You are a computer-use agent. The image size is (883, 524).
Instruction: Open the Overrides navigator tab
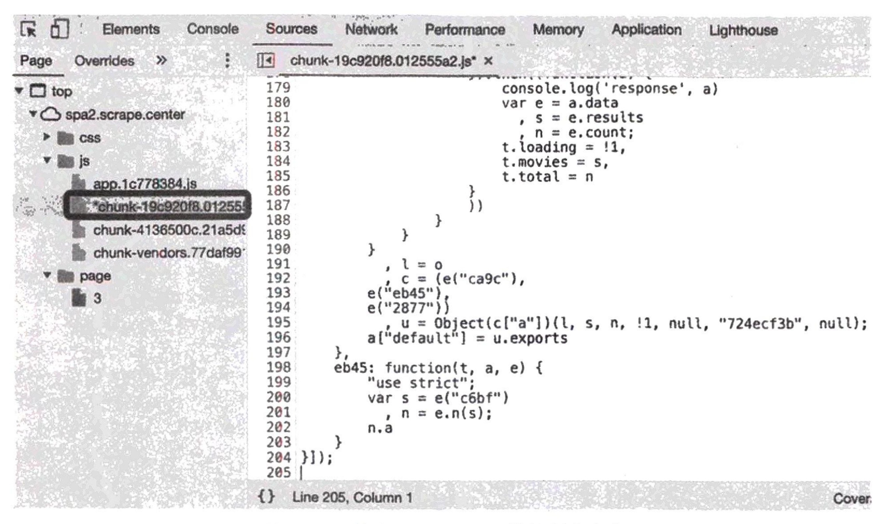tap(104, 61)
